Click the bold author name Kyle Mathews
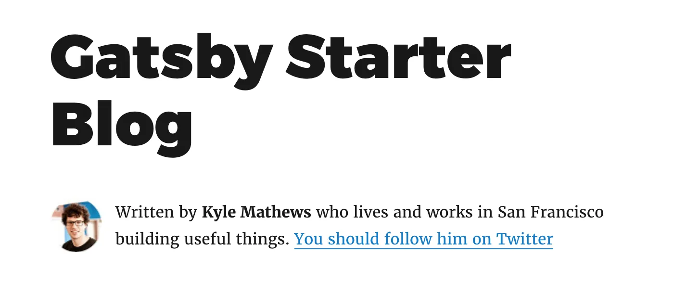The height and width of the screenshot is (282, 686). click(256, 212)
